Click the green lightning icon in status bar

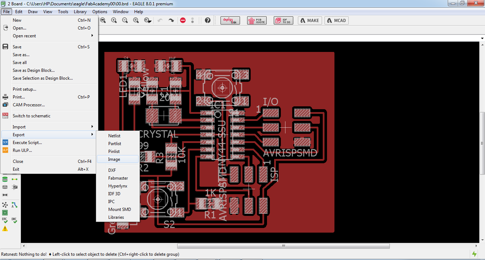[474, 254]
